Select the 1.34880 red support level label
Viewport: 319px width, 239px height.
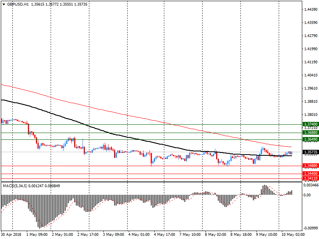point(311,166)
